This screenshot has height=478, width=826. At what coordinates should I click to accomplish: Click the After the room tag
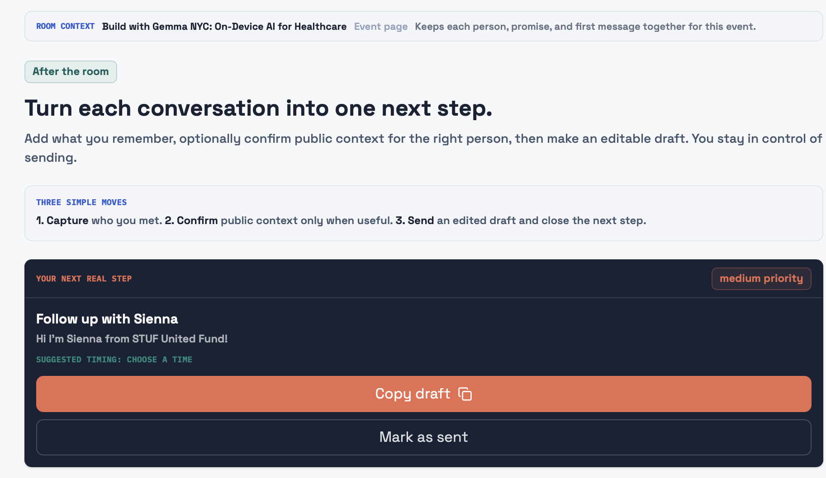[71, 72]
